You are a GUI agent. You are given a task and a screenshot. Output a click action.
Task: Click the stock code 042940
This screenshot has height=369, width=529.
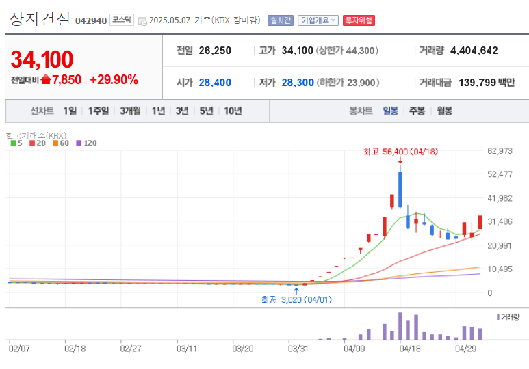click(x=91, y=21)
